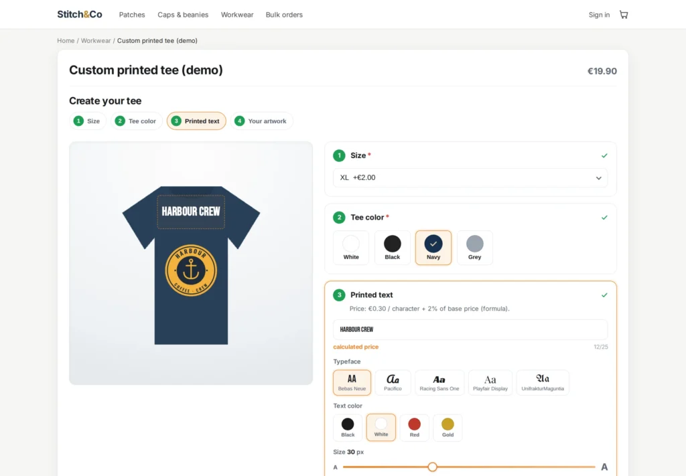Click the calculated price label

tap(356, 347)
